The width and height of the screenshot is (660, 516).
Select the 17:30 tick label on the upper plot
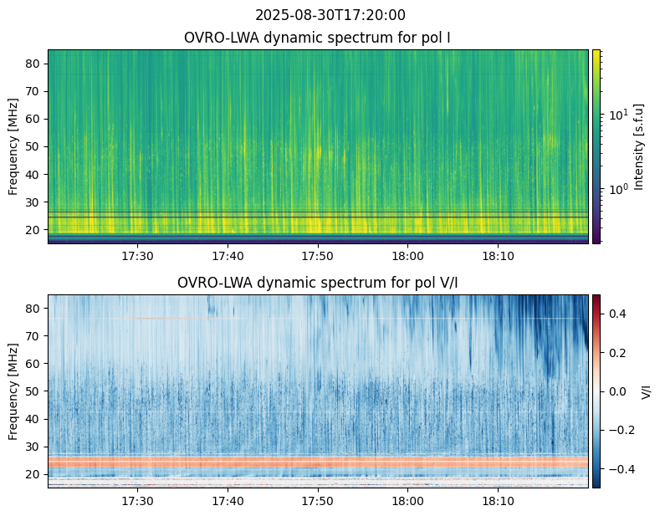[x=137, y=256]
